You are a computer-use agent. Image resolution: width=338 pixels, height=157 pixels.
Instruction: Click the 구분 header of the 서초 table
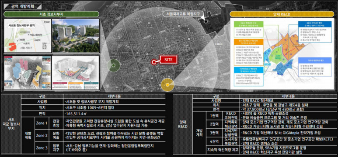(42, 96)
